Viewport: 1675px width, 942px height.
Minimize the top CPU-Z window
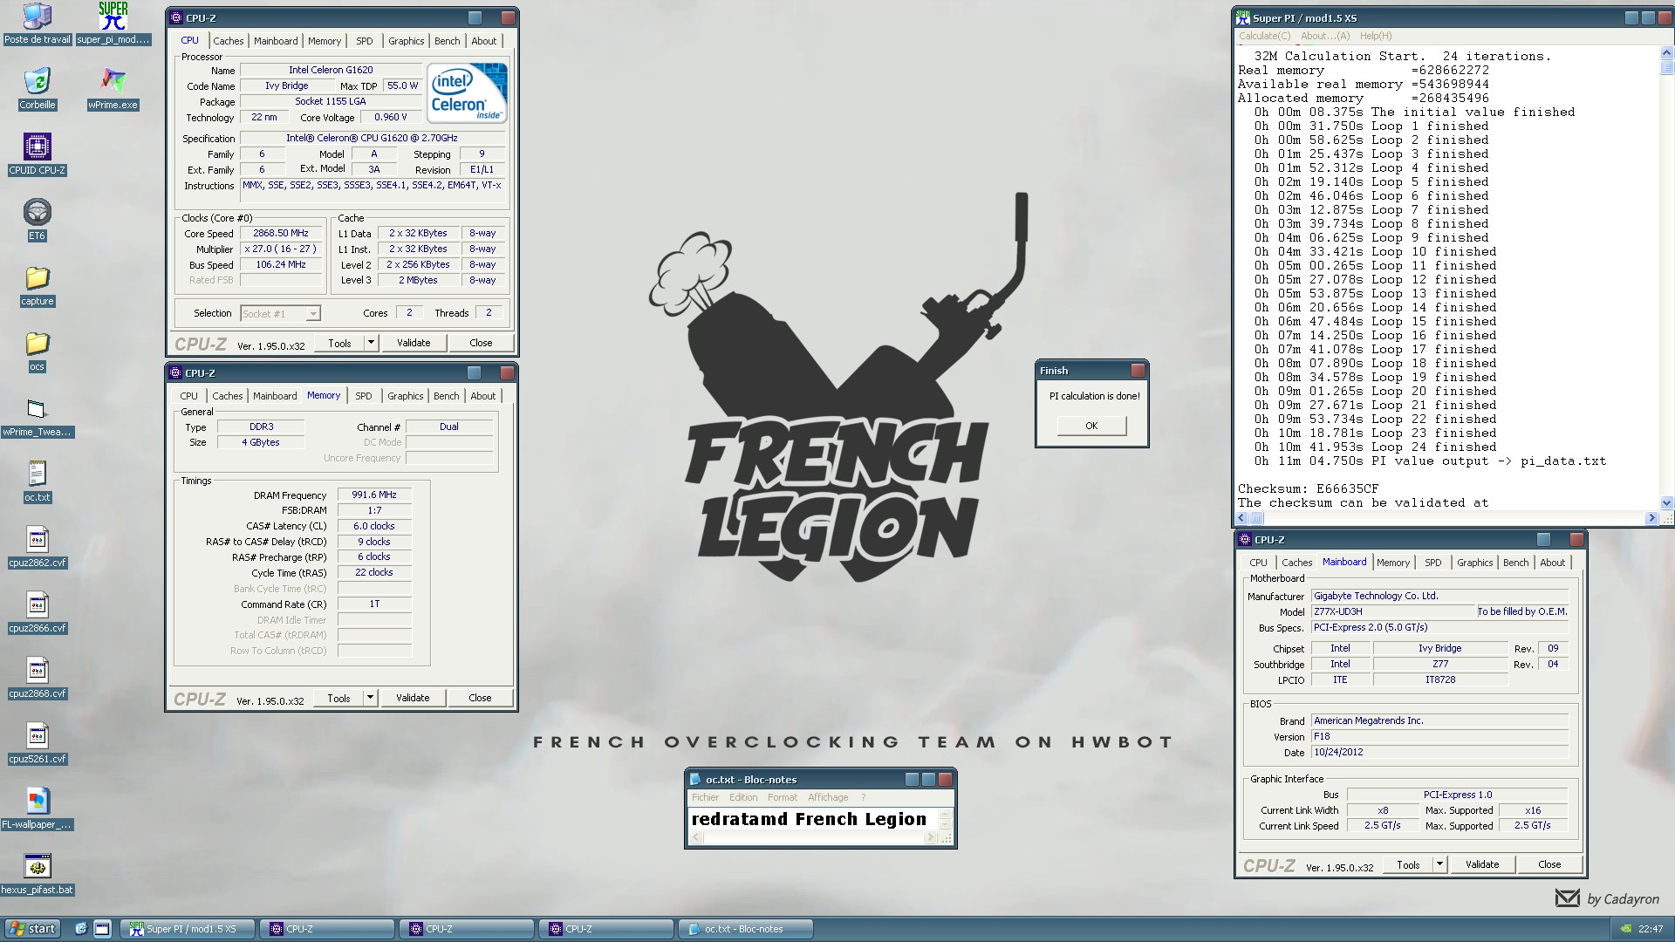click(x=475, y=17)
